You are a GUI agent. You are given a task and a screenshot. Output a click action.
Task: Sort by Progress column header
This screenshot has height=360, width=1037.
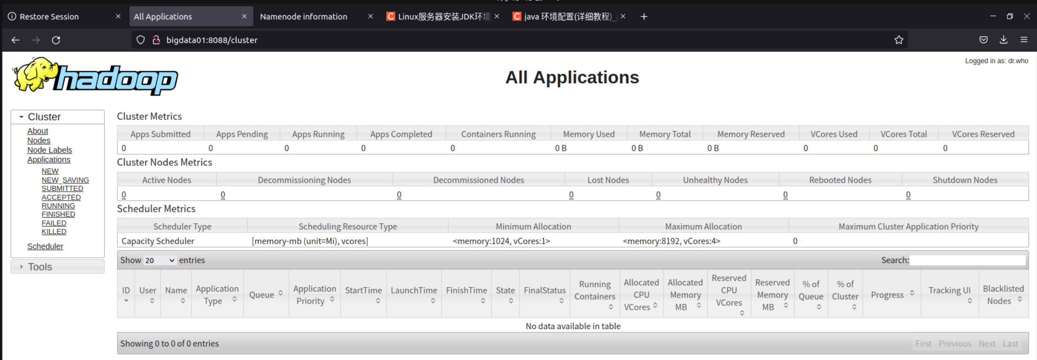[x=892, y=294]
